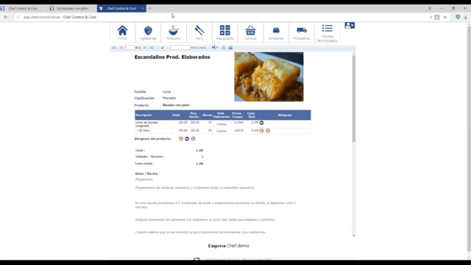The width and height of the screenshot is (471, 265).
Task: Open a new browser tab
Action: (x=150, y=8)
